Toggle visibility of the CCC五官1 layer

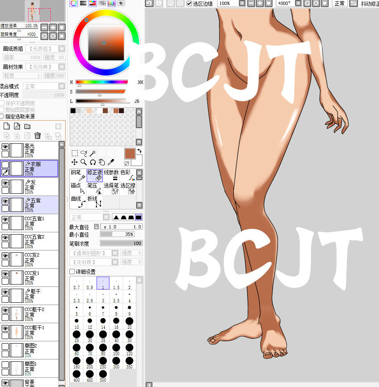point(5,219)
